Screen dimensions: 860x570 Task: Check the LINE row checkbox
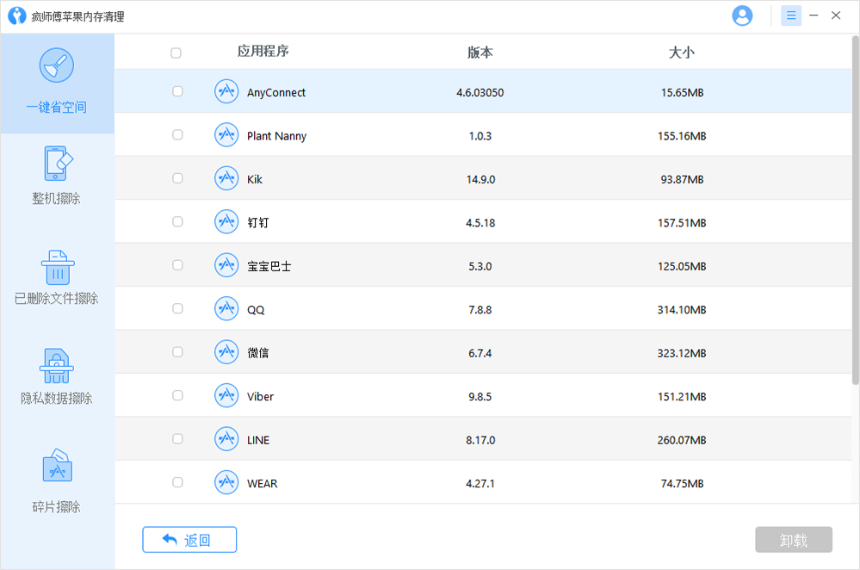[177, 438]
